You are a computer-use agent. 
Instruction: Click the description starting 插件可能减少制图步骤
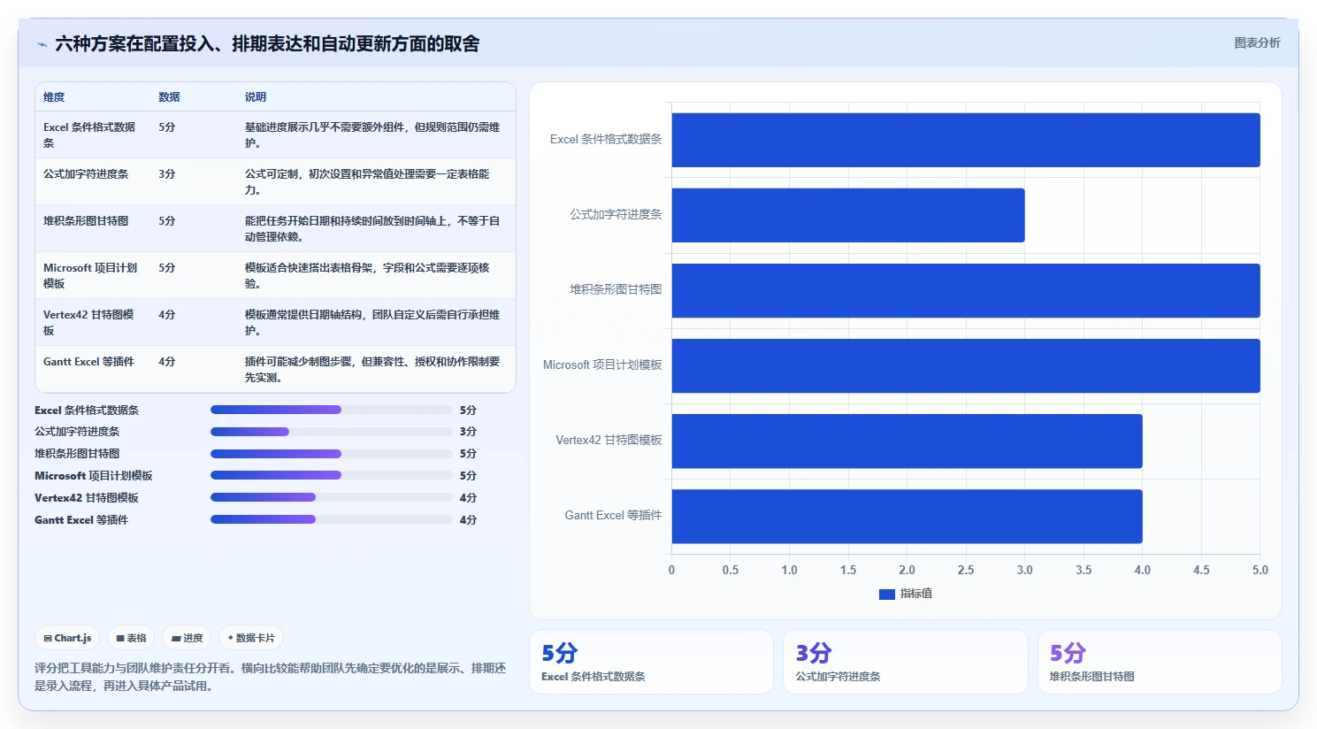pos(372,369)
